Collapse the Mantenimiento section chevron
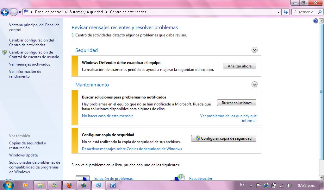 [x=254, y=84]
